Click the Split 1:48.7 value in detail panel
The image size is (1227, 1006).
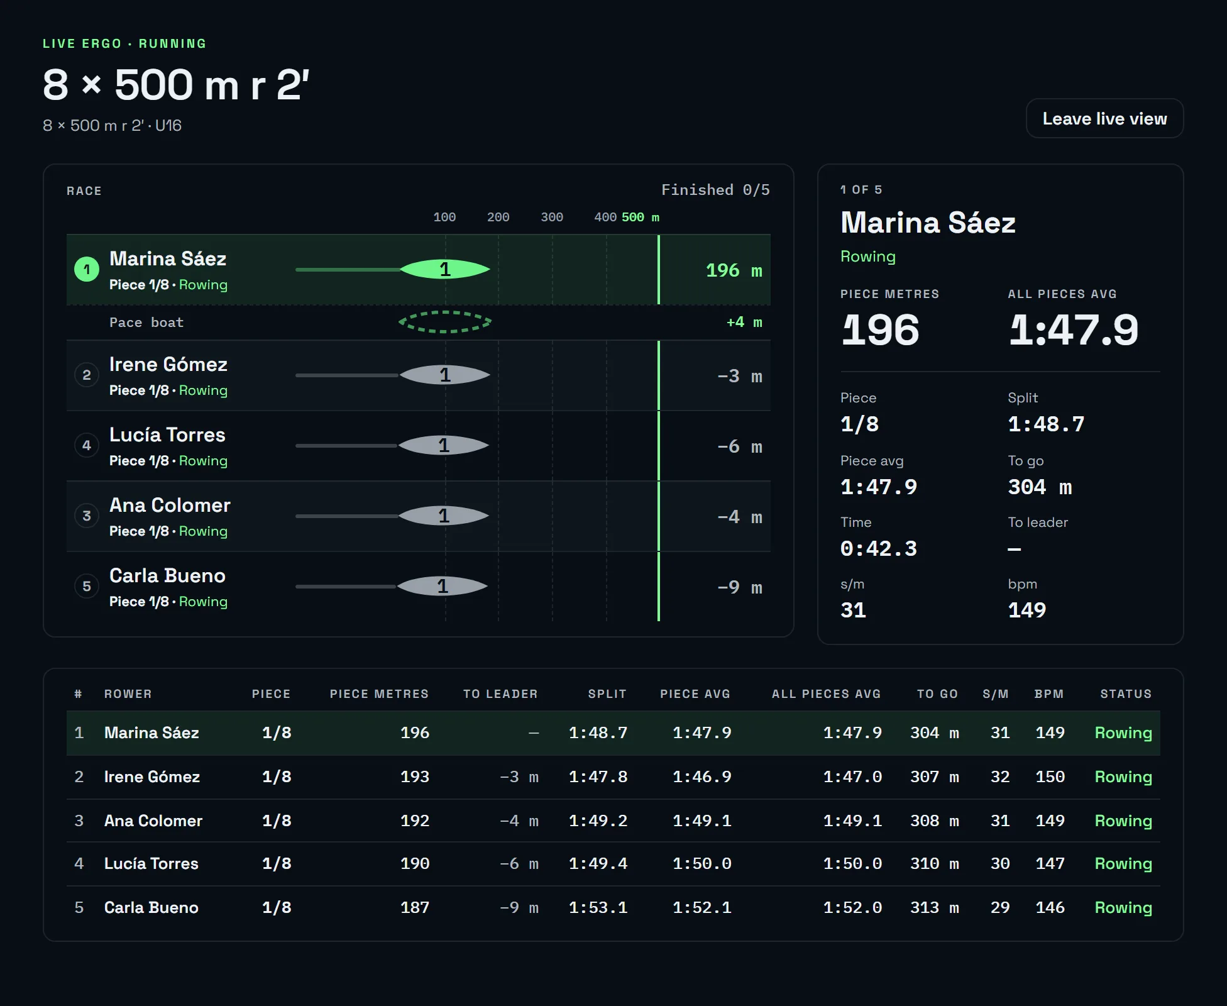(1046, 424)
